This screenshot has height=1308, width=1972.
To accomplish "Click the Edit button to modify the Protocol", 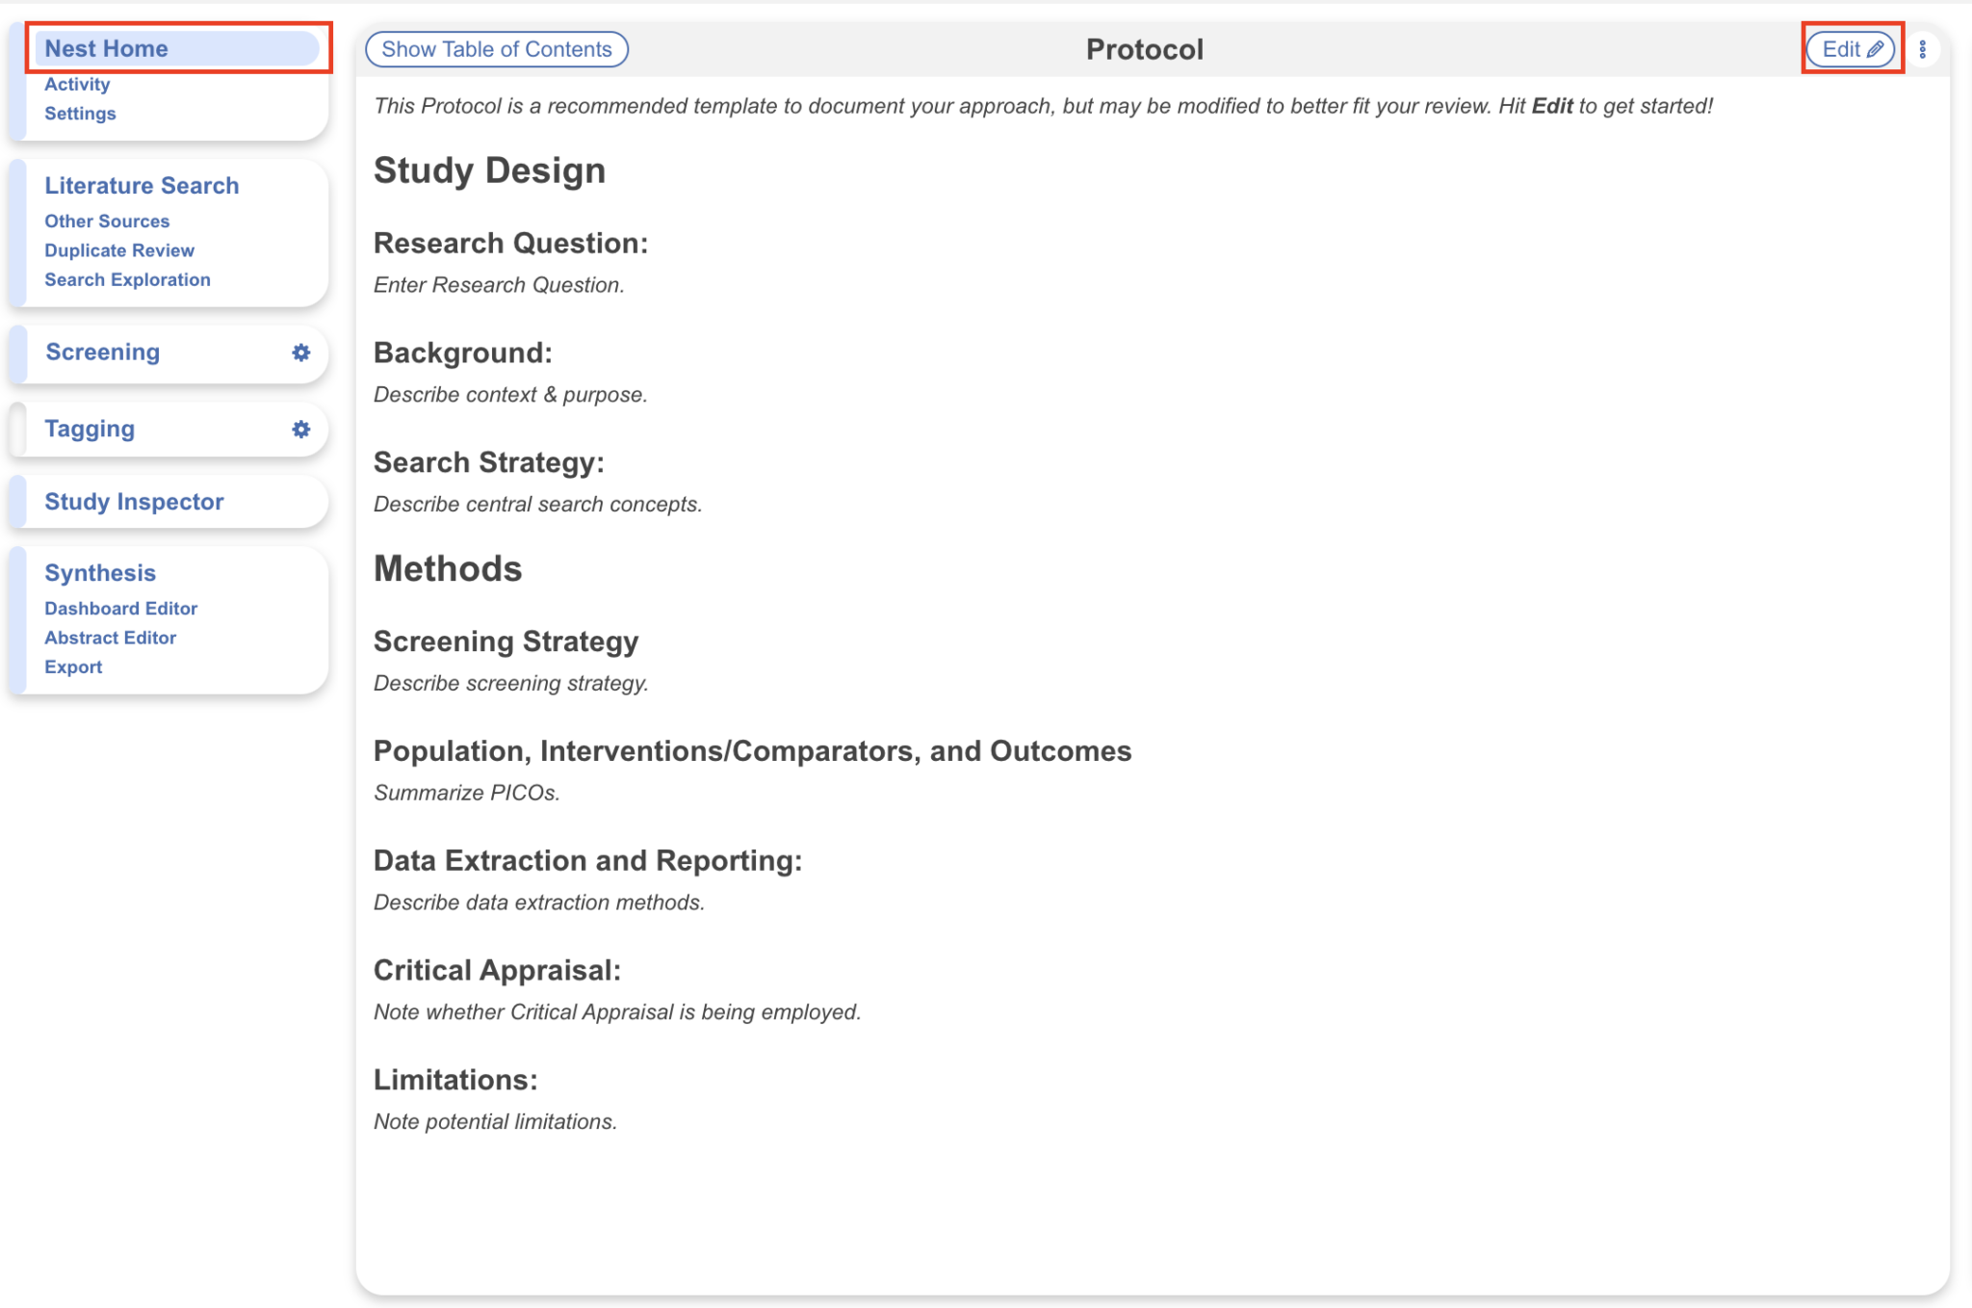I will coord(1849,49).
